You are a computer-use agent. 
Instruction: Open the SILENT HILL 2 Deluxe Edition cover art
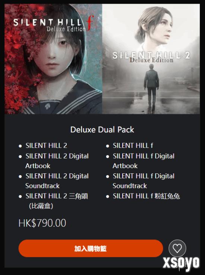[x=151, y=59]
